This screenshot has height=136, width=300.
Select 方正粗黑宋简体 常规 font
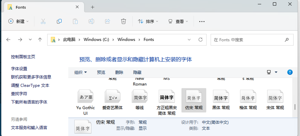166,103
